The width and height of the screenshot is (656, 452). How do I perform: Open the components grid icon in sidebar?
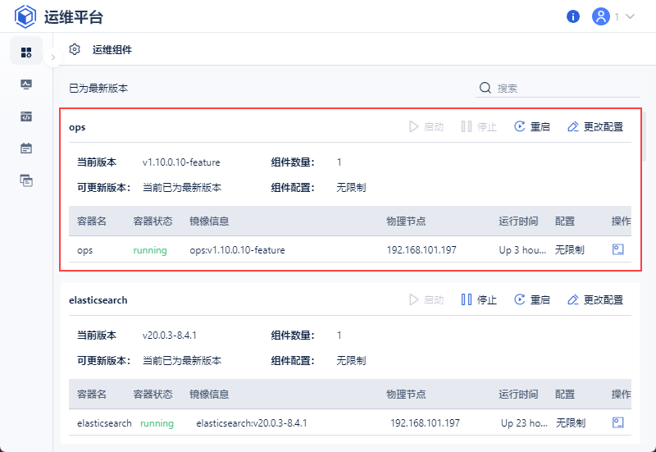[x=26, y=52]
